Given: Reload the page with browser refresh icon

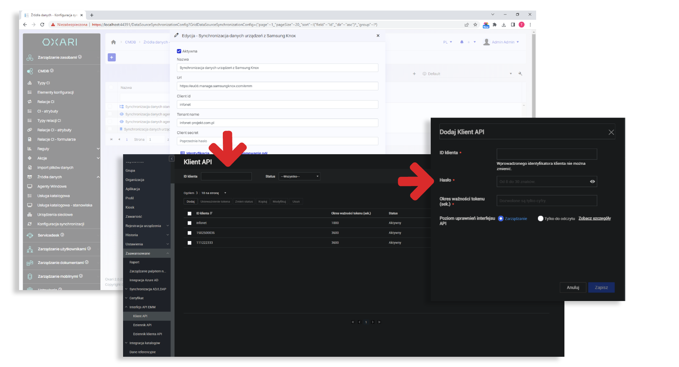Looking at the screenshot, I should point(42,25).
